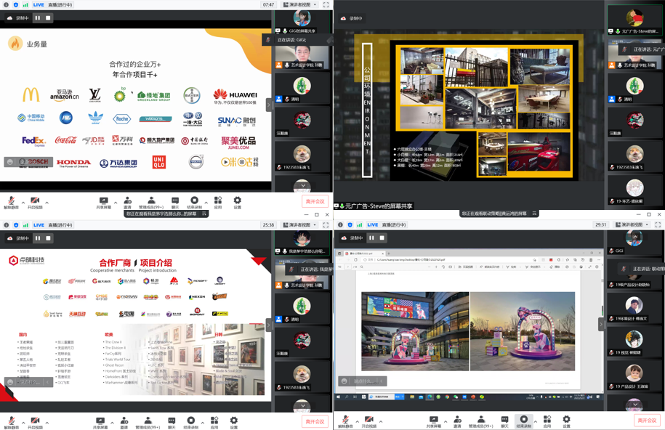665x430 pixels.
Task: Click meeting info icon in top-left window header
Action: pyautogui.click(x=7, y=5)
